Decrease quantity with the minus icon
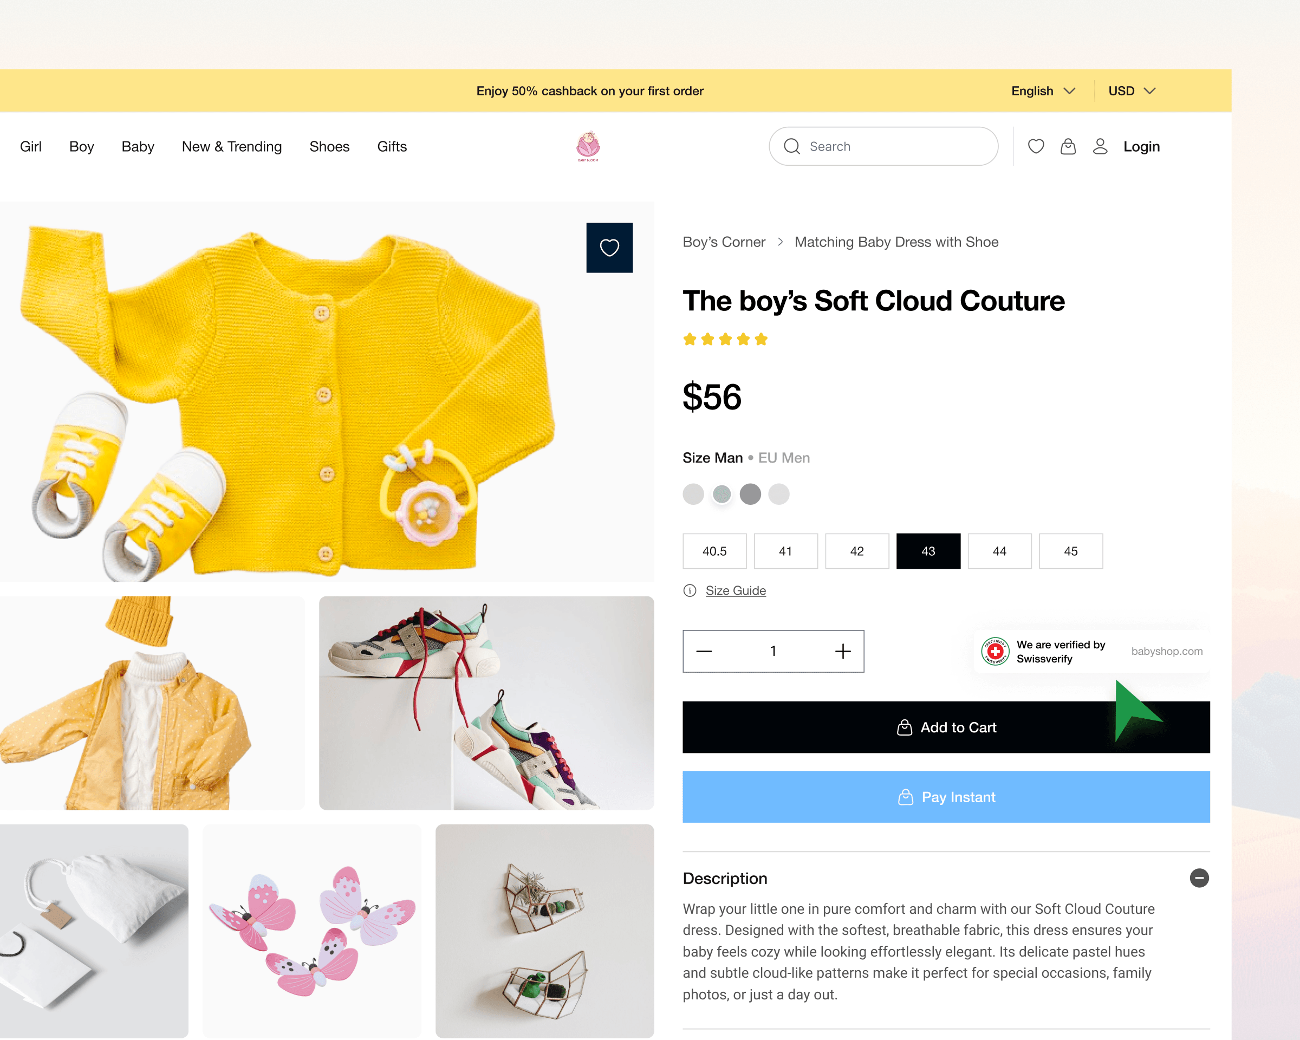Image resolution: width=1300 pixels, height=1040 pixels. point(704,651)
